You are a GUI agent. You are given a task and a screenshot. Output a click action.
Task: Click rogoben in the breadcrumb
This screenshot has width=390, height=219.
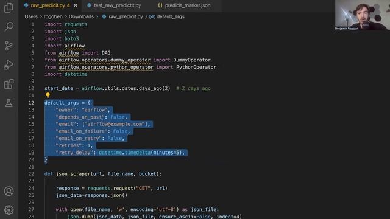(x=53, y=16)
